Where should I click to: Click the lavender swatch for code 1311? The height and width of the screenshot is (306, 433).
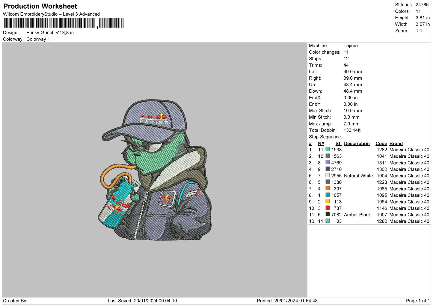pos(328,162)
